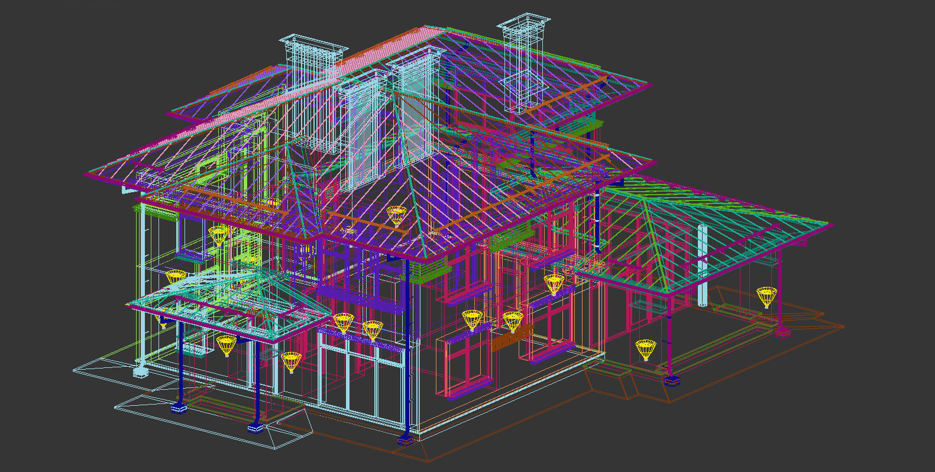Select the tall chimney on the rear-right roof
Viewport: 935px width, 472px height.
point(523,63)
